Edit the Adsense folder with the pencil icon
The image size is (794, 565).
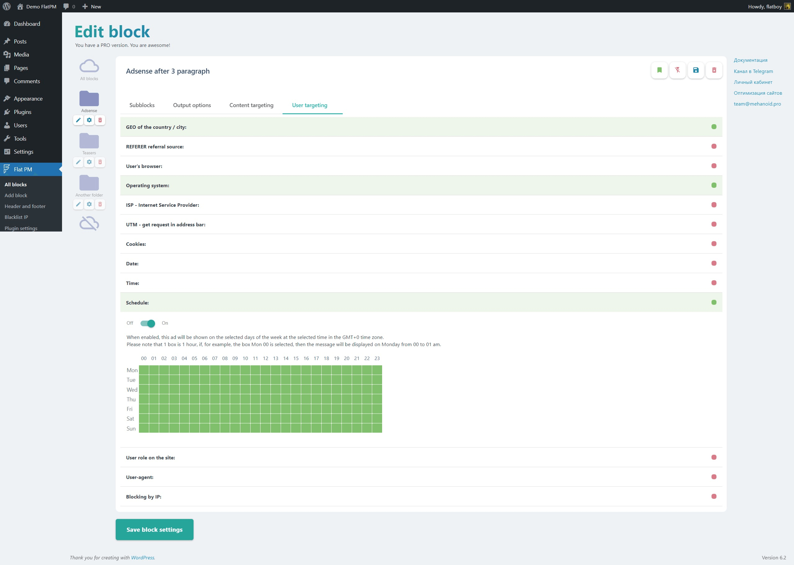78,120
